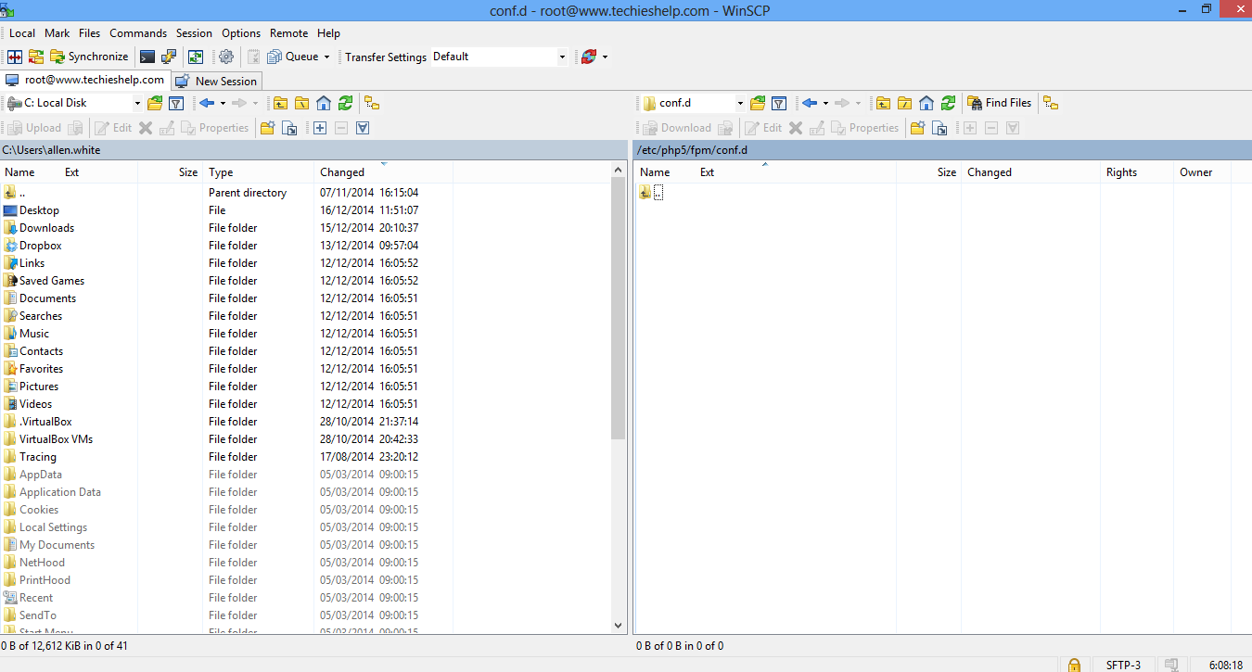Sort local files by Changed column
1252x672 pixels.
[x=384, y=172]
